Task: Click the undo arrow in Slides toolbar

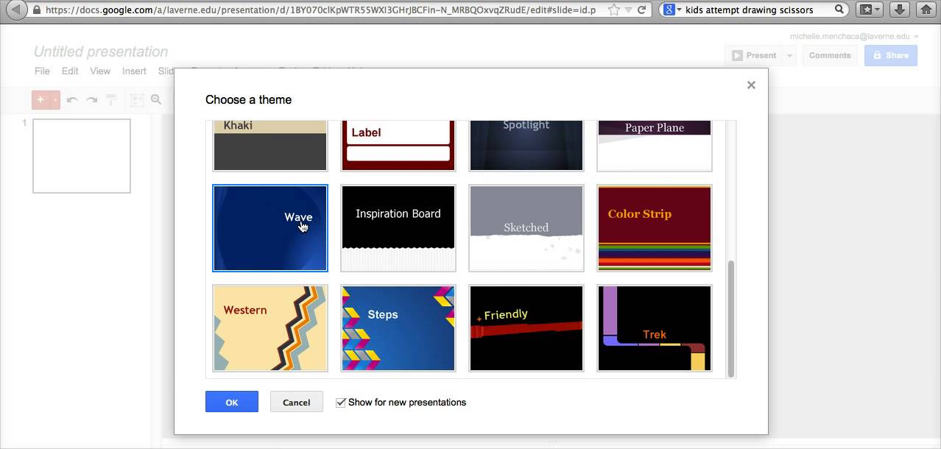Action: tap(72, 100)
